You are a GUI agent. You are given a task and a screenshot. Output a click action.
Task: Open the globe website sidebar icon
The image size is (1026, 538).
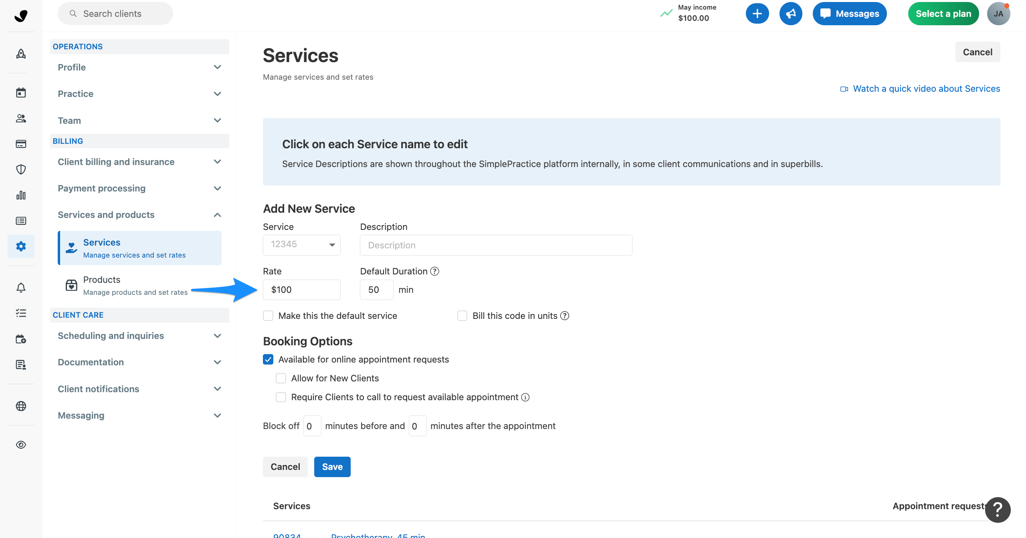(x=21, y=406)
